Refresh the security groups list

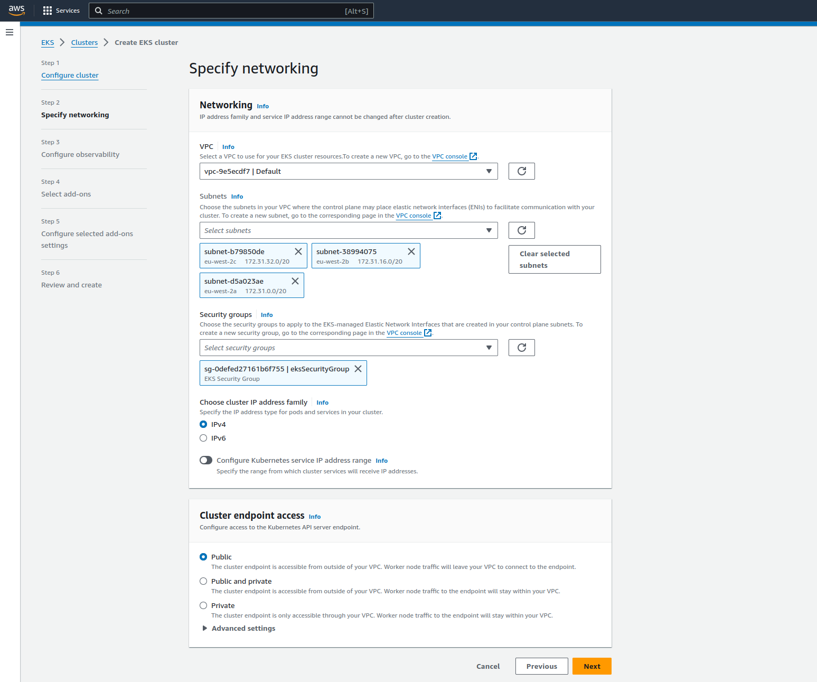pyautogui.click(x=522, y=348)
